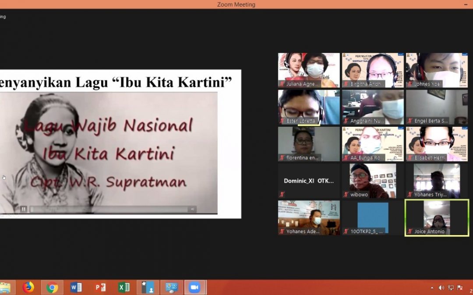Unmute participant Juliana Agne's microphone icon
473x295 pixels.
point(281,85)
